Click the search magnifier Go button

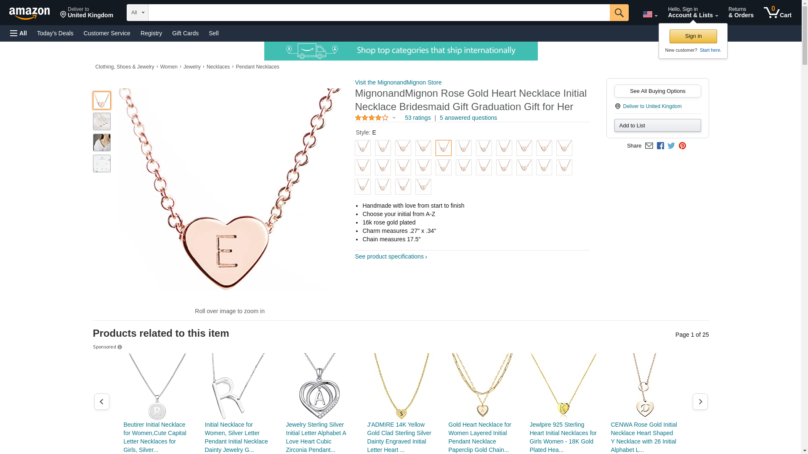(x=619, y=13)
